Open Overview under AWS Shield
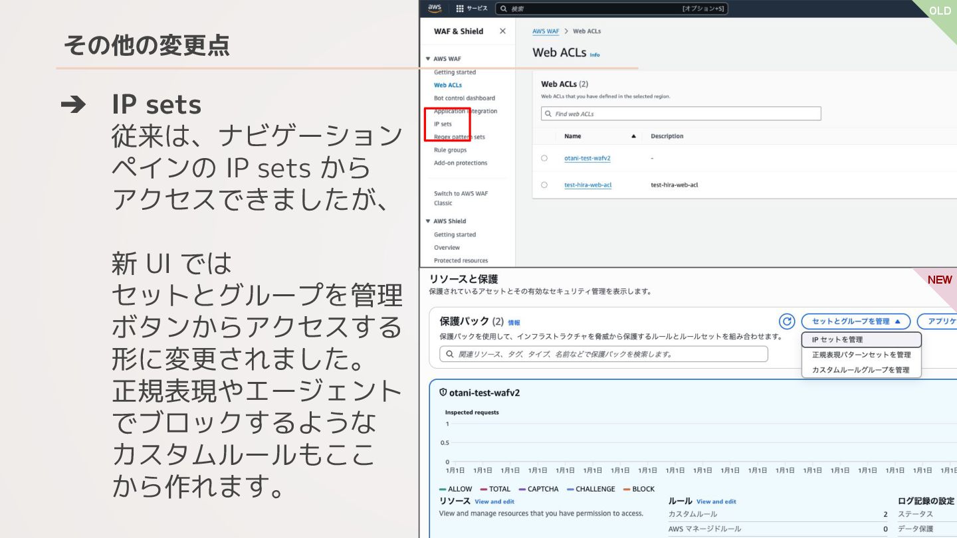Screen dimensions: 957x538 [447, 248]
